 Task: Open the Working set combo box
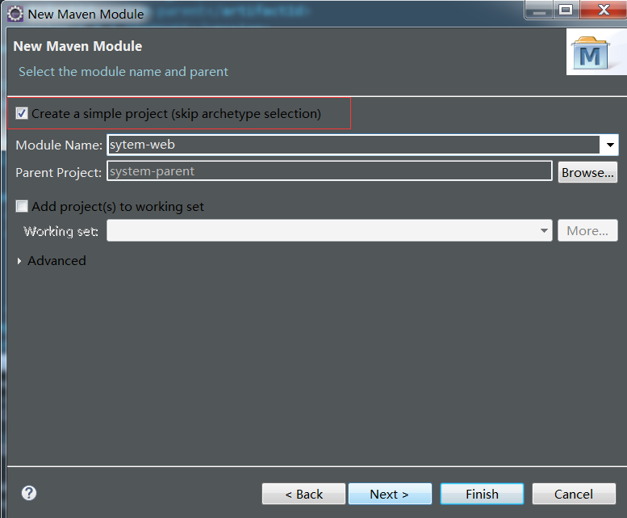pos(329,230)
